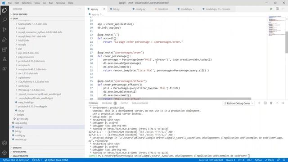The image size is (288, 162).
Task: Select Python 3.8.6 interpreter in status bar
Action: pyautogui.click(x=16, y=160)
